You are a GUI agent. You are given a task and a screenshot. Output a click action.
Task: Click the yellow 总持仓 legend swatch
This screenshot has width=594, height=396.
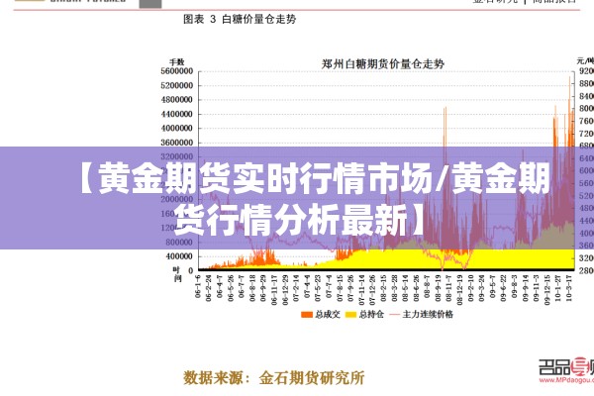coord(351,315)
